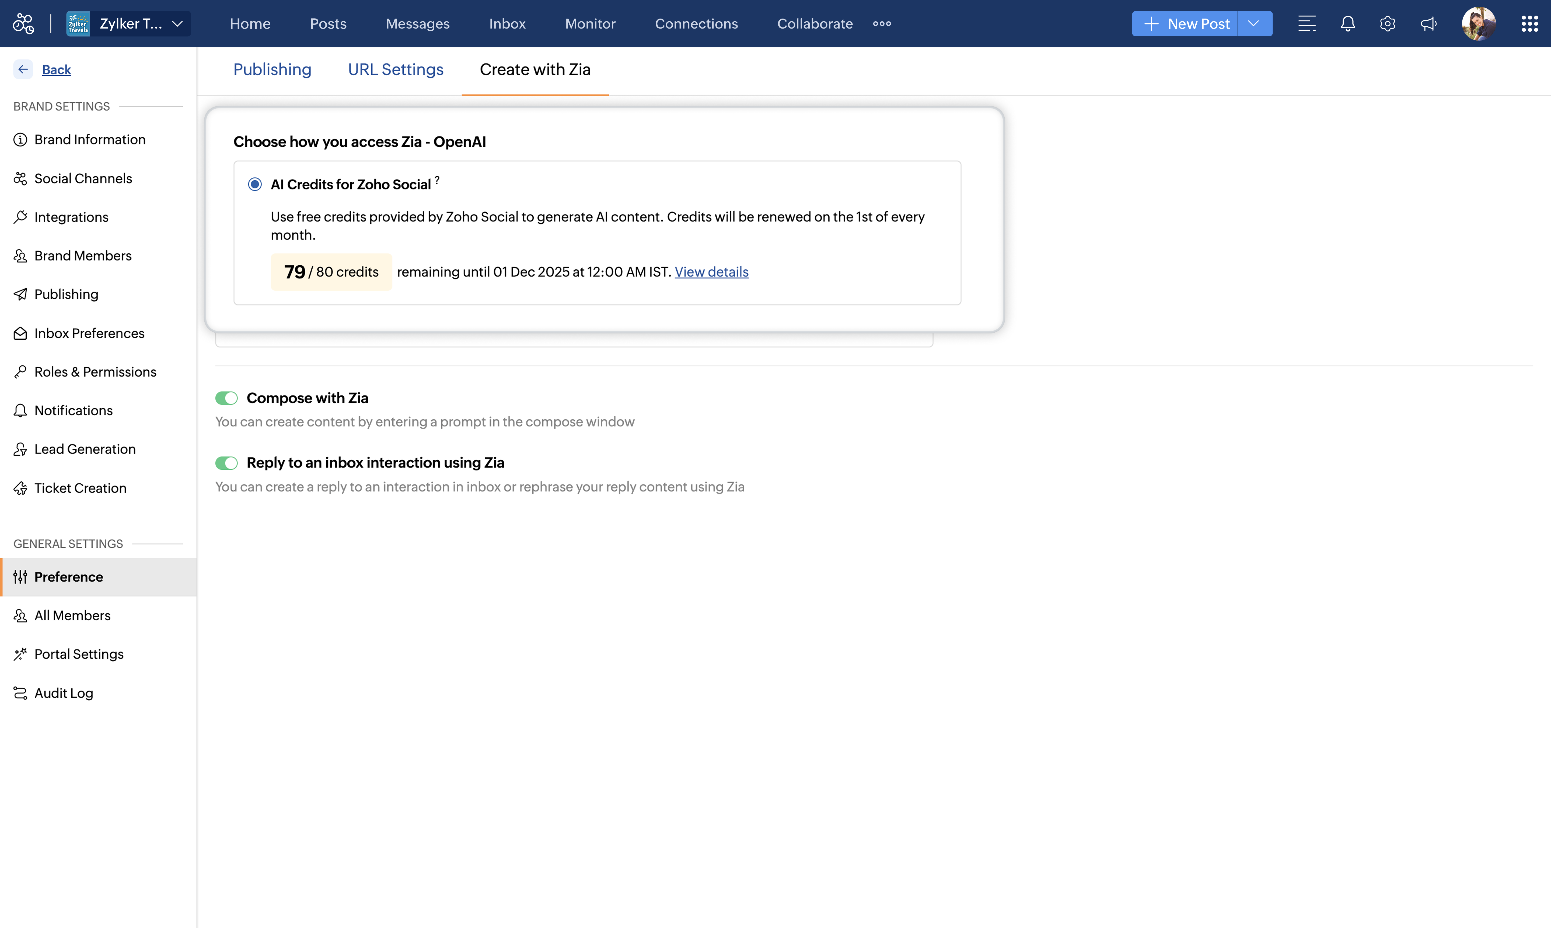Screen dimensions: 1551x928
Task: Open the apps grid launcher
Action: 1529,24
